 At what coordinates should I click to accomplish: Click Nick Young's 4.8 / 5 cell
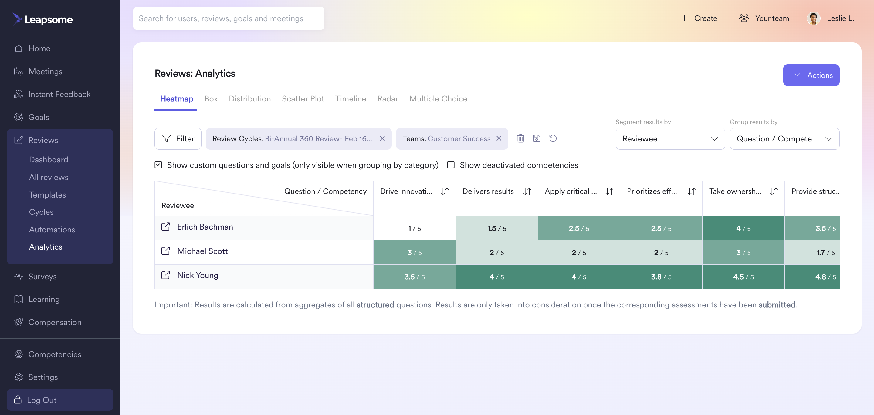point(812,277)
